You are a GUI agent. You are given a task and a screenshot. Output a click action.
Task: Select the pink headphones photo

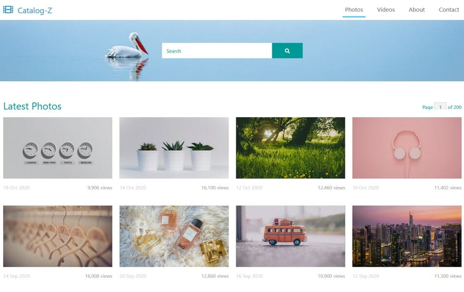click(x=407, y=148)
